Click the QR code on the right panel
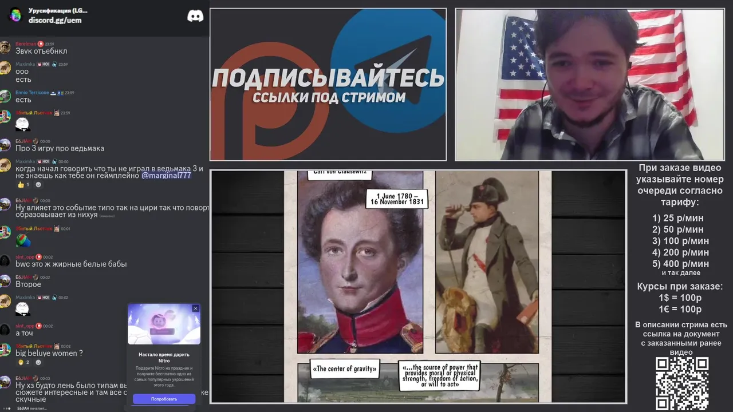This screenshot has width=733, height=412. pyautogui.click(x=682, y=384)
